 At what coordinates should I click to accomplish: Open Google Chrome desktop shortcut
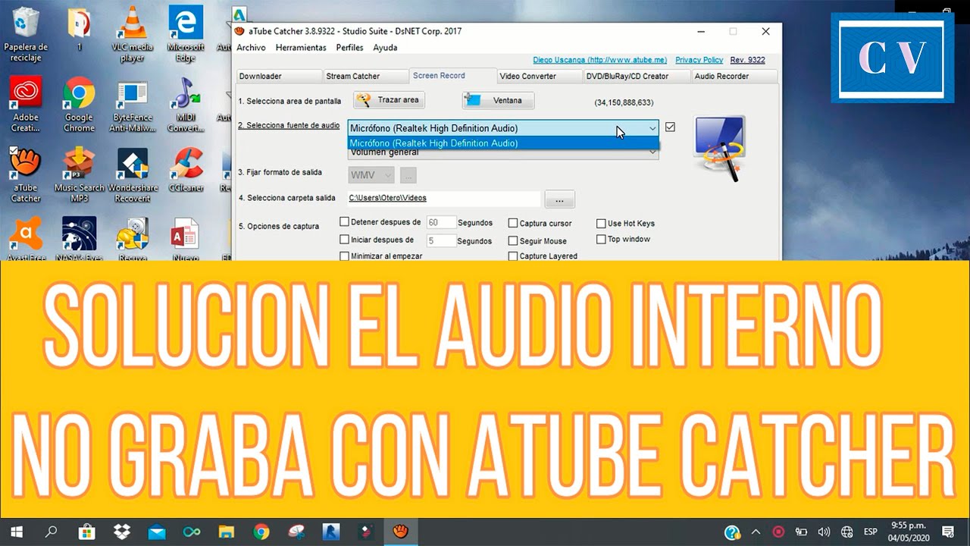79,105
